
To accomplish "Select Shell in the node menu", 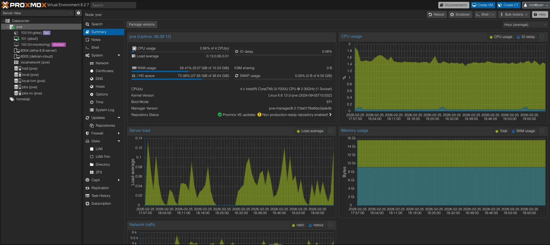I will click(x=95, y=48).
